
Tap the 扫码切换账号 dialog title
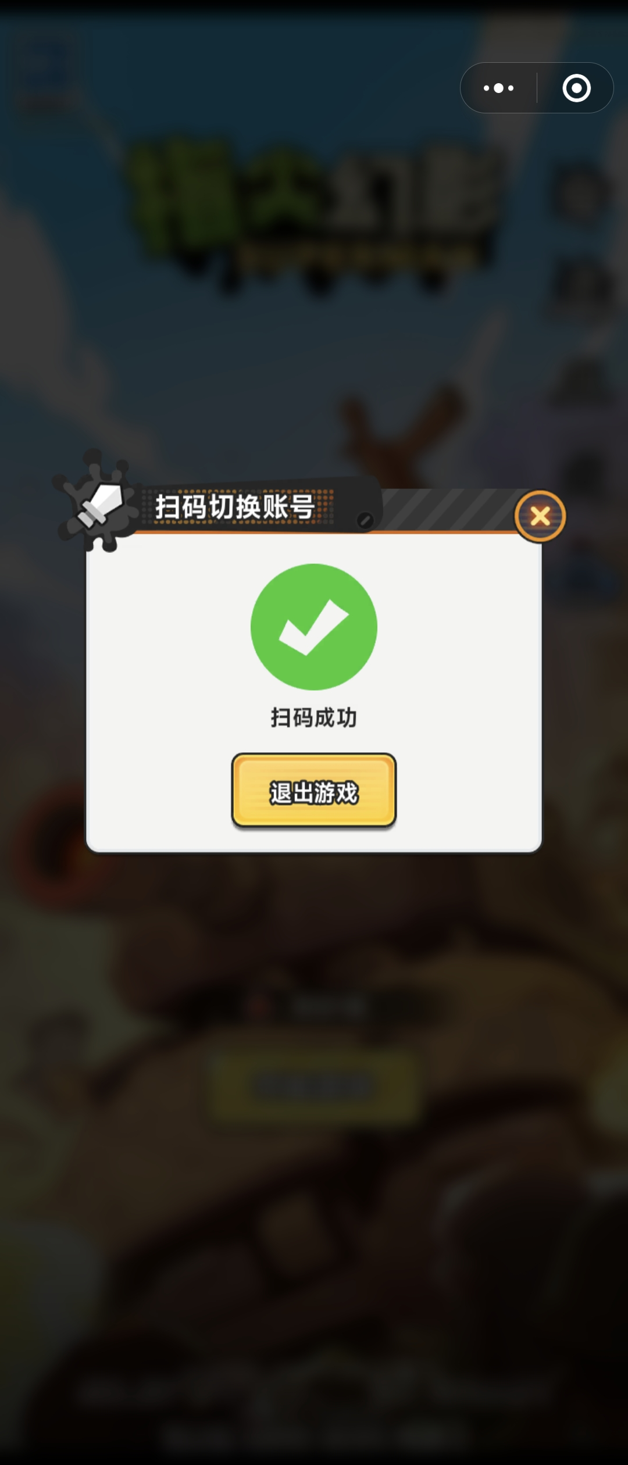click(235, 506)
